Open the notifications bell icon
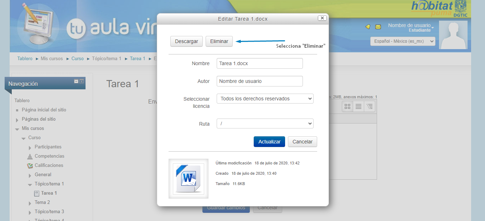 [x=368, y=27]
